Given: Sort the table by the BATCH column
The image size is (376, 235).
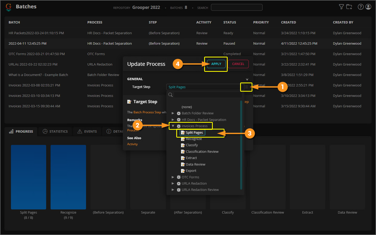Looking at the screenshot, I should click(14, 22).
